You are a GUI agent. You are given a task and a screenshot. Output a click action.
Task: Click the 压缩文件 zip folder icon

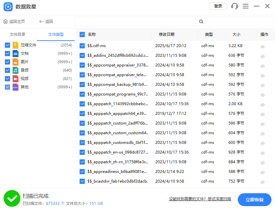point(16,45)
